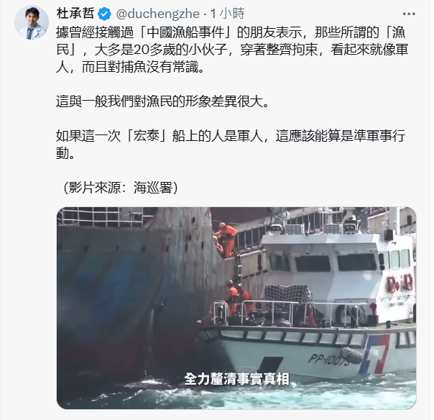Click the patrol boat's striped hull emblem
This screenshot has width=434, height=420.
[374, 355]
